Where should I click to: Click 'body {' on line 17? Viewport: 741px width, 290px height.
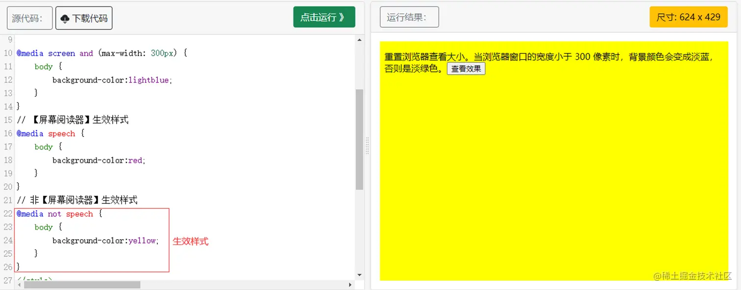(x=48, y=147)
